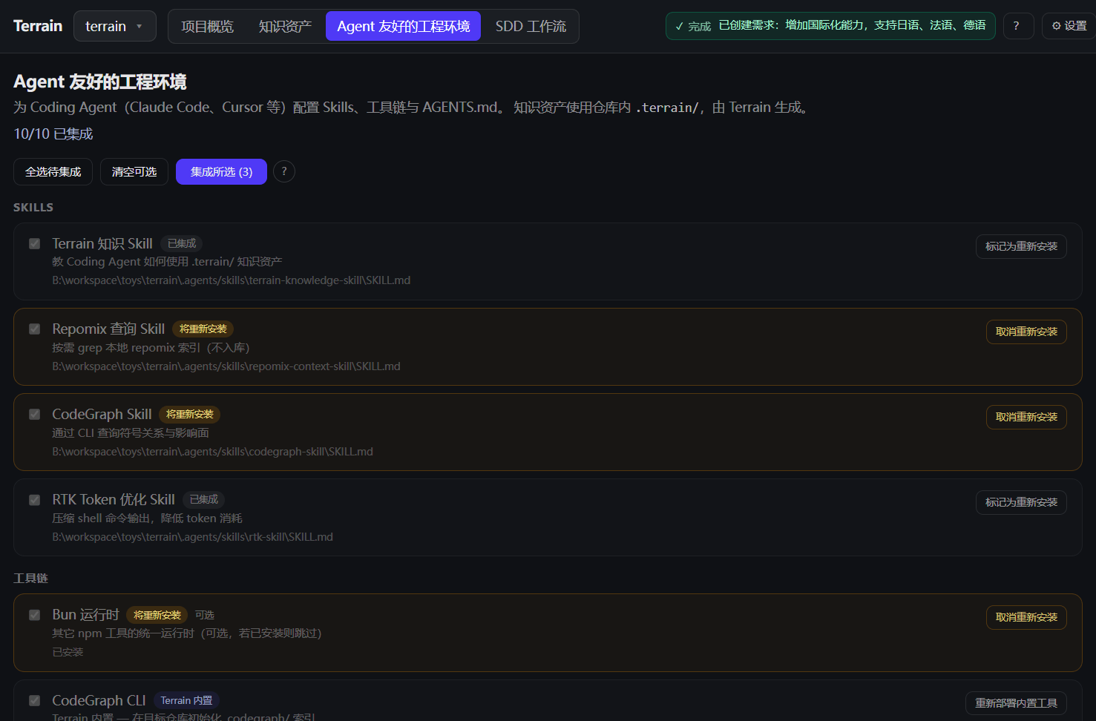Click the codegraph-skill SKILL.md path
The height and width of the screenshot is (721, 1096).
pos(212,452)
